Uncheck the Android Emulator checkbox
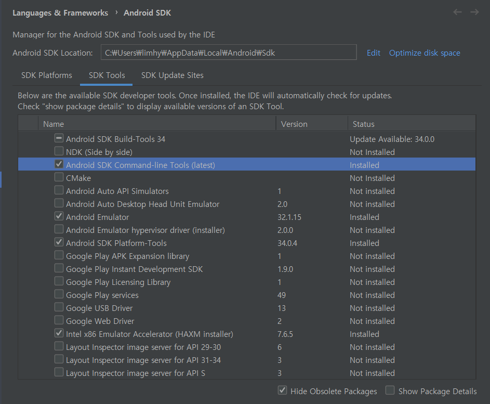This screenshot has width=490, height=404. pos(59,216)
